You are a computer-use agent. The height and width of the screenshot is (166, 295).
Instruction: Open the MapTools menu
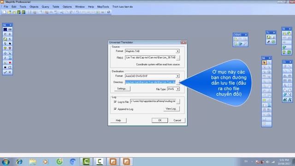click(103, 6)
